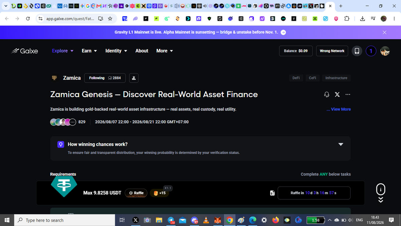Click the Wrong Network button
The width and height of the screenshot is (401, 226).
coord(332,51)
